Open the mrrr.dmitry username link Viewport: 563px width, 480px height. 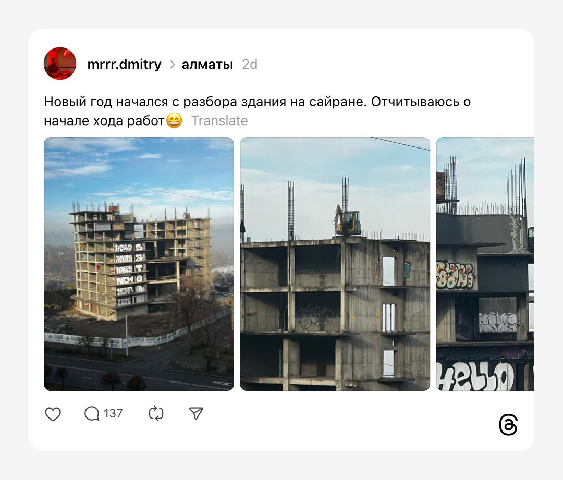click(124, 64)
